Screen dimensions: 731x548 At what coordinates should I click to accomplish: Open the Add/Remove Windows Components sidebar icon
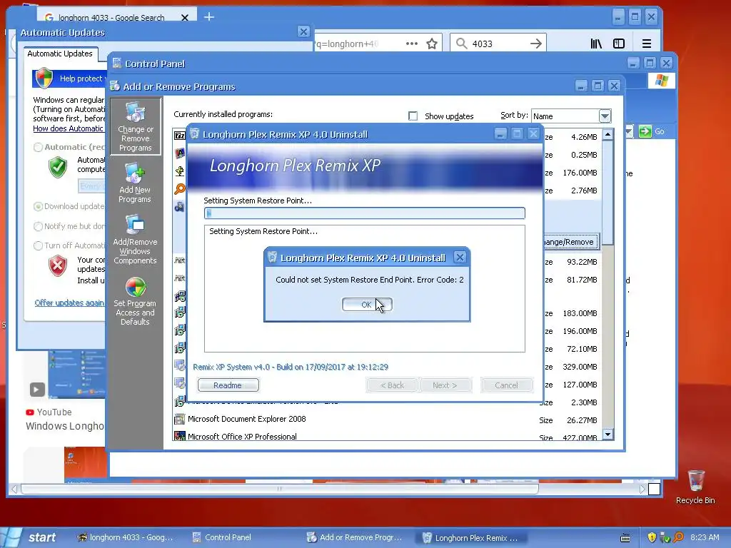[135, 239]
